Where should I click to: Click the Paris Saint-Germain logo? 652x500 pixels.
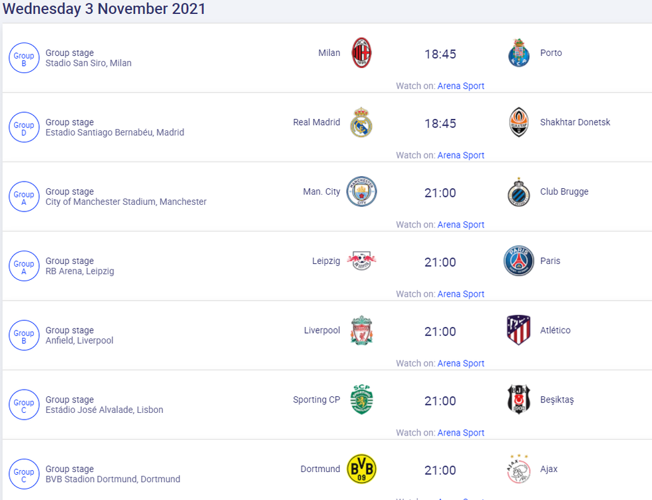pos(518,261)
